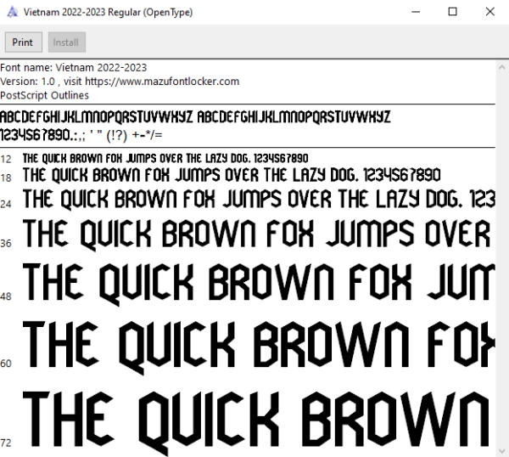Click the 24 size label
Viewport: 509px width, 457px height.
[6, 204]
